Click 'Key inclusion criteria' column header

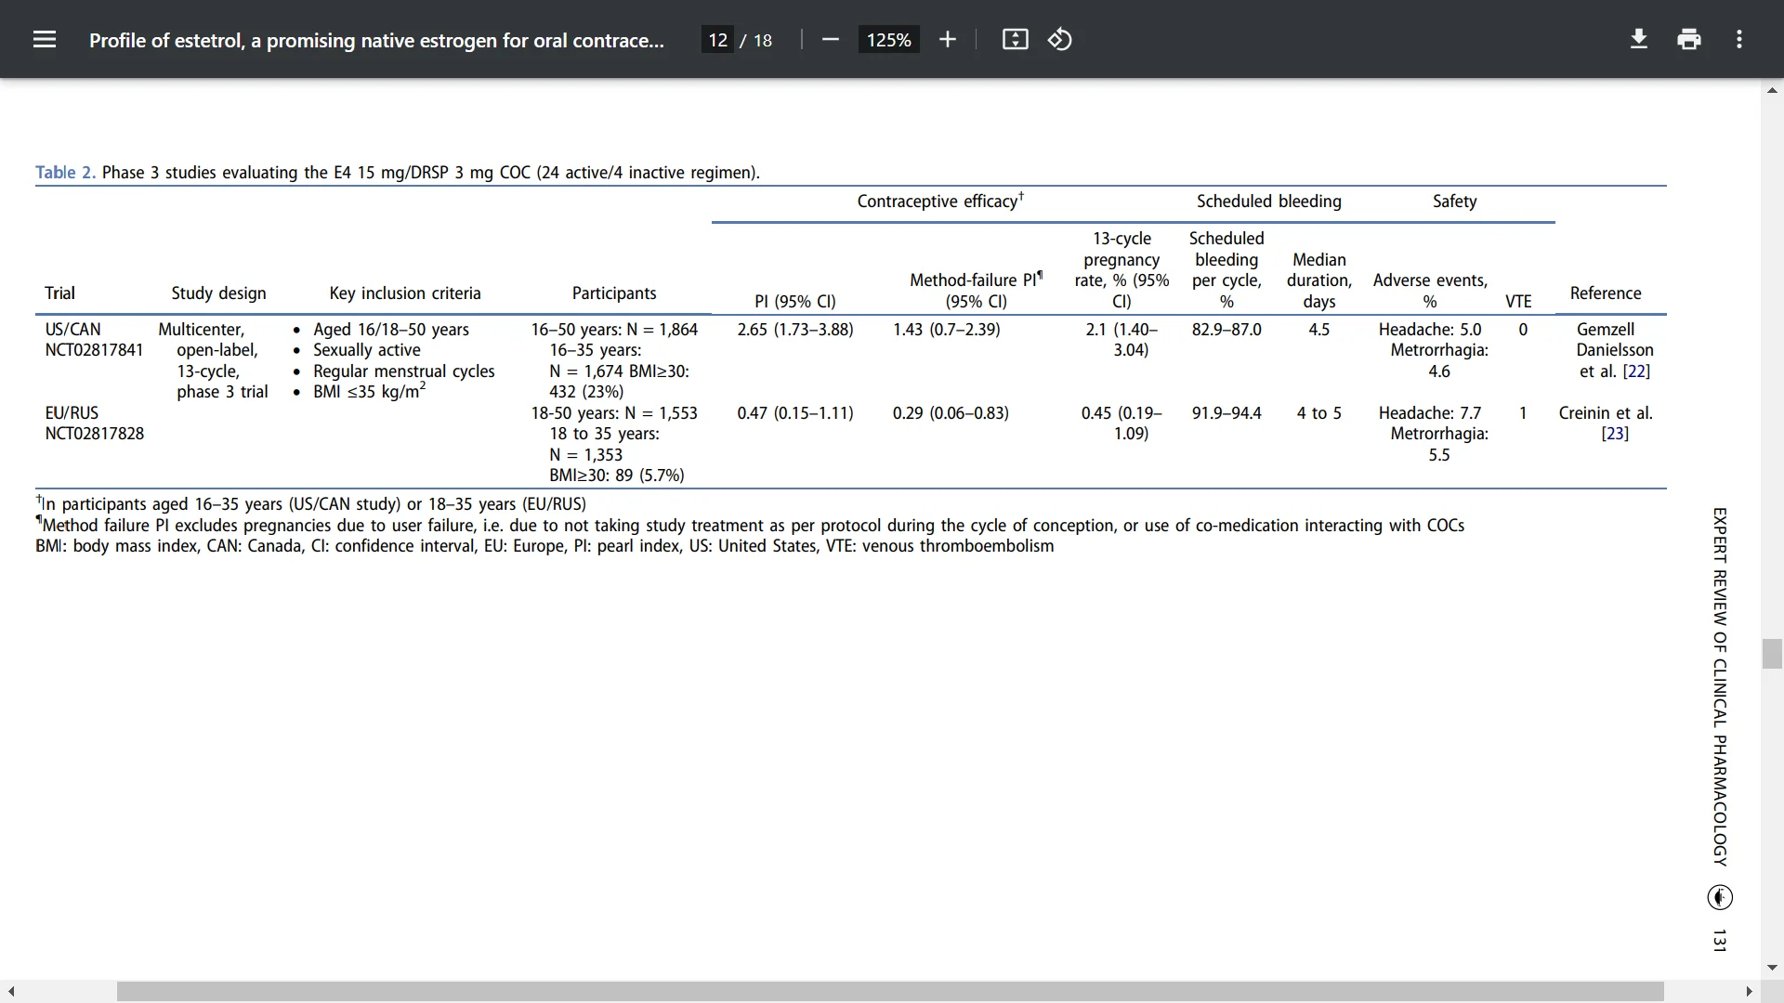(x=405, y=293)
